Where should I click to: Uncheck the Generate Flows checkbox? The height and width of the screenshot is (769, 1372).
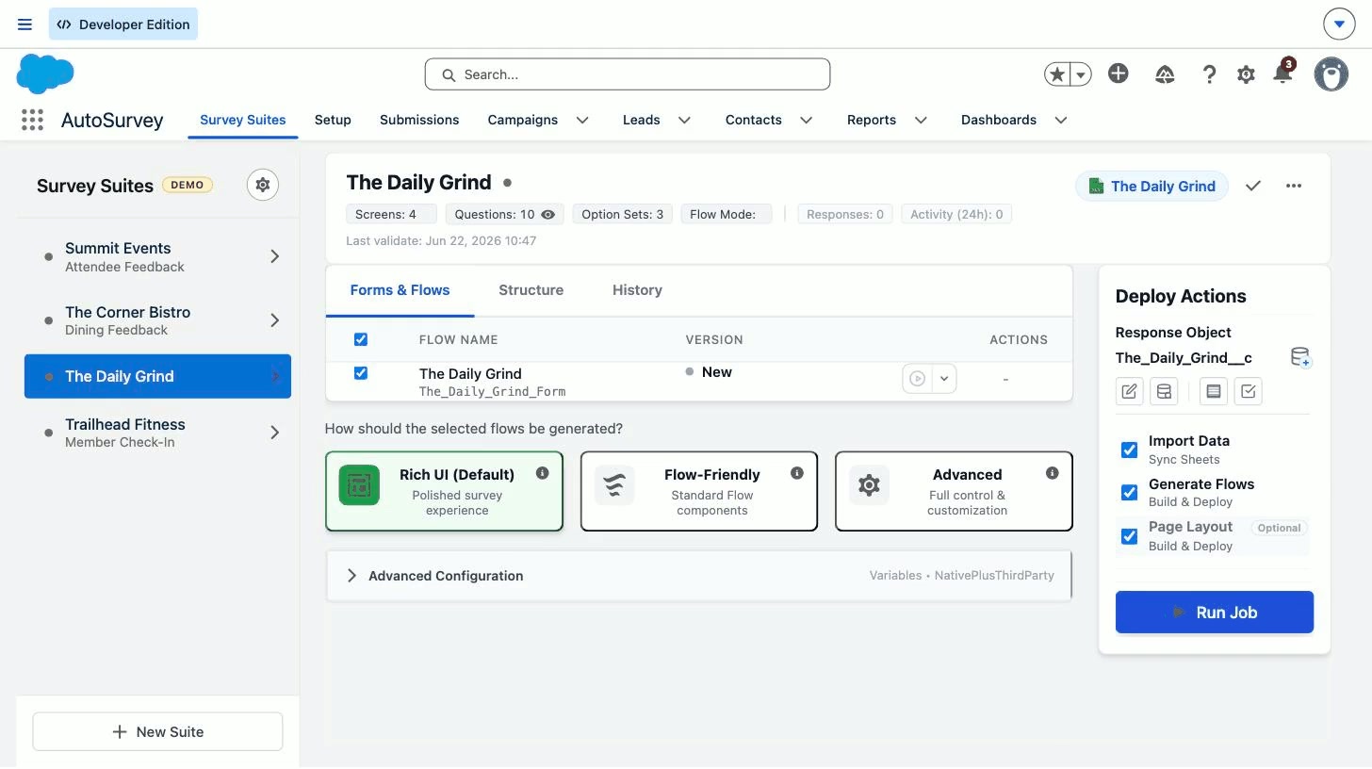click(x=1129, y=493)
